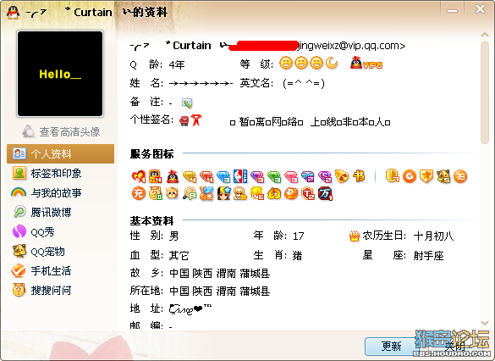Screen dimensions: 495x361
Task: Click the magnifier chat bubble icon
Action: (x=190, y=193)
